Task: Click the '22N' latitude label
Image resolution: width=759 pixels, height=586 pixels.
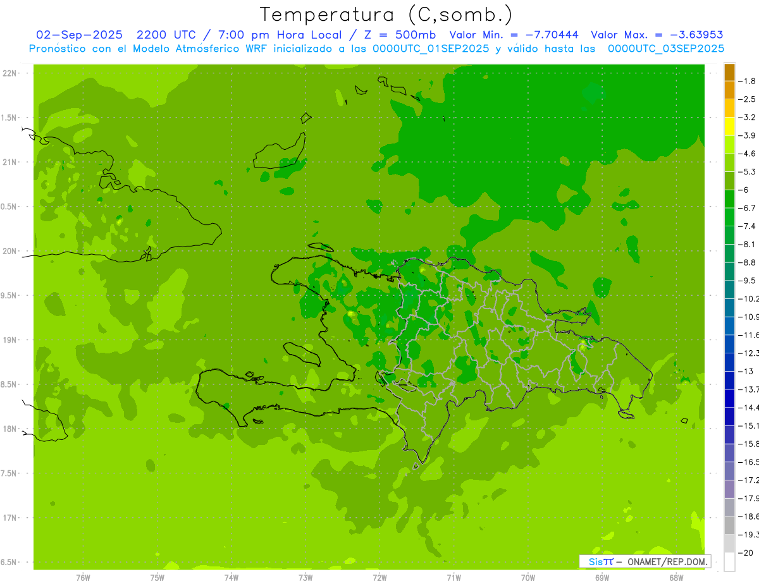Action: (9, 73)
